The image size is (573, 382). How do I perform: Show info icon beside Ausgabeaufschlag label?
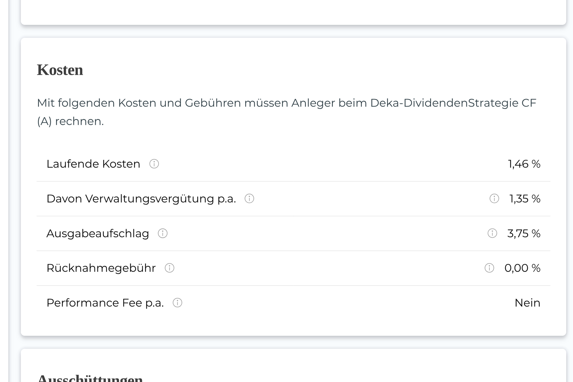[x=163, y=233]
